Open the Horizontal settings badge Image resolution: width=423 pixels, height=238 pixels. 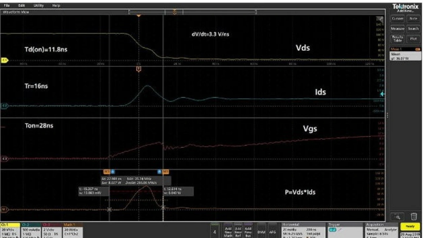point(302,230)
